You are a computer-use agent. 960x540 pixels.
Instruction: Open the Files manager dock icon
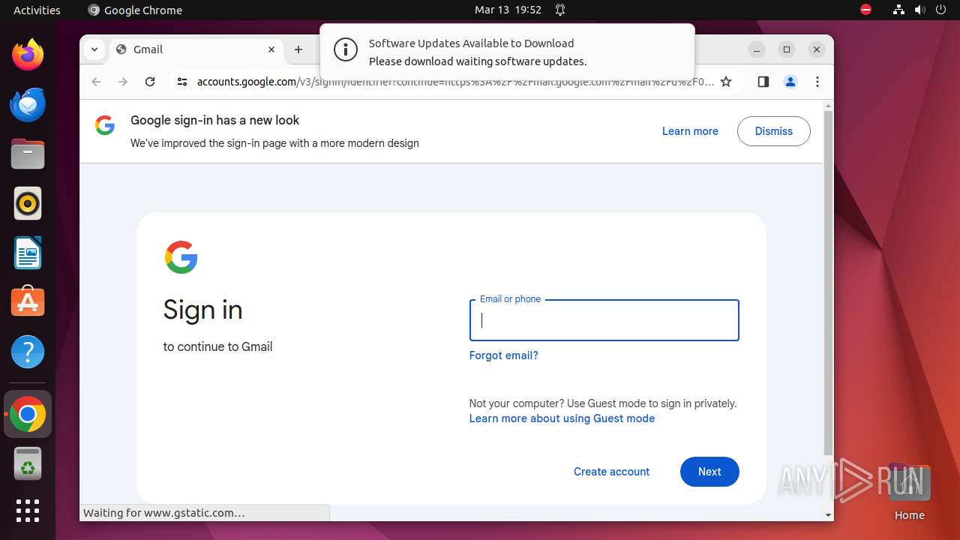[28, 154]
